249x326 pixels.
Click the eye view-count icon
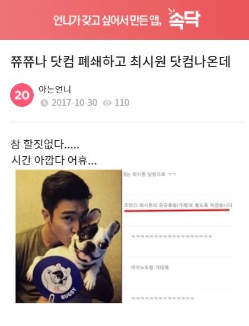(x=107, y=103)
